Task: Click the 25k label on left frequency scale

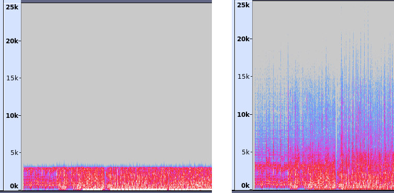Action: coord(12,7)
